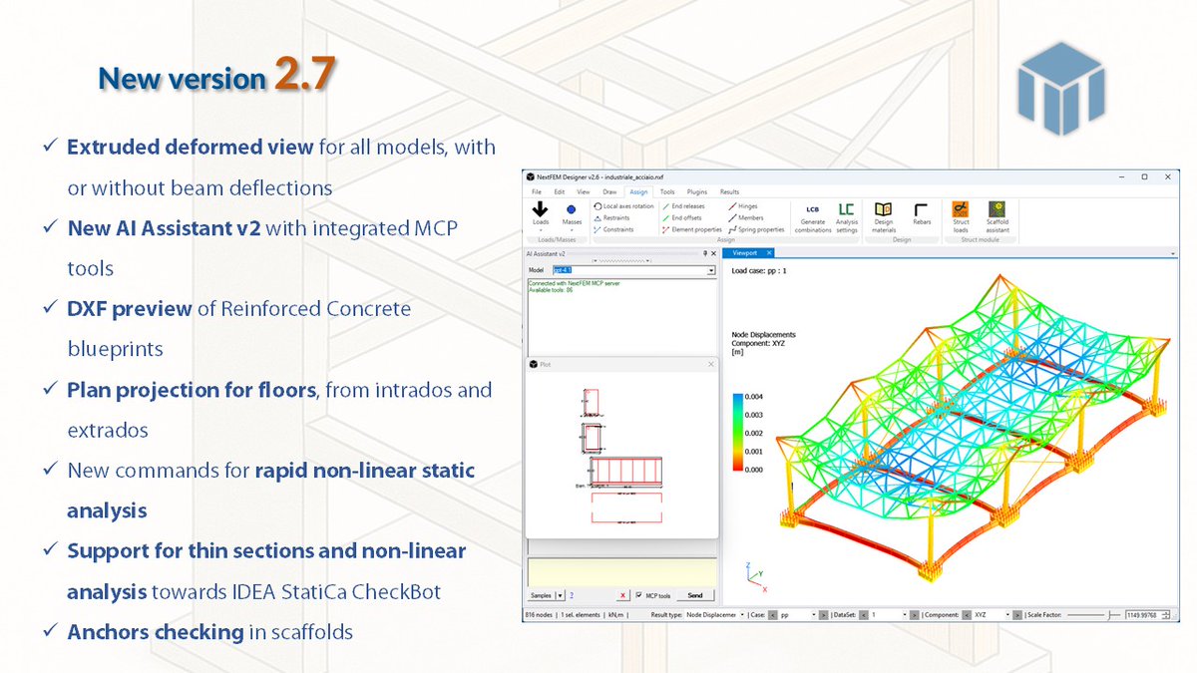The height and width of the screenshot is (673, 1197).
Task: Select End releases command
Action: [x=683, y=206]
